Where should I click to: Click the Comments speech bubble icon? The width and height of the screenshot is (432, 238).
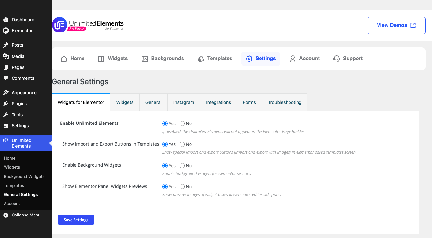pyautogui.click(x=6, y=78)
